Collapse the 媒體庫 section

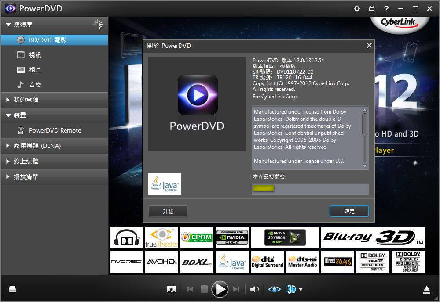pyautogui.click(x=8, y=25)
